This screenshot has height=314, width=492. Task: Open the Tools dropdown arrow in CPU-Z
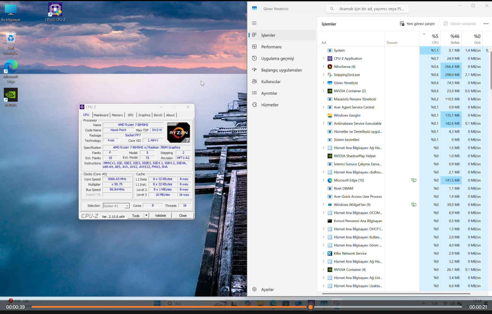(146, 216)
